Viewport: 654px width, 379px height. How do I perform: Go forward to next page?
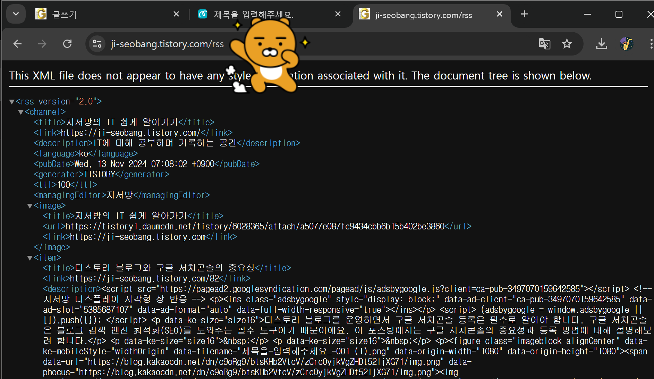42,44
